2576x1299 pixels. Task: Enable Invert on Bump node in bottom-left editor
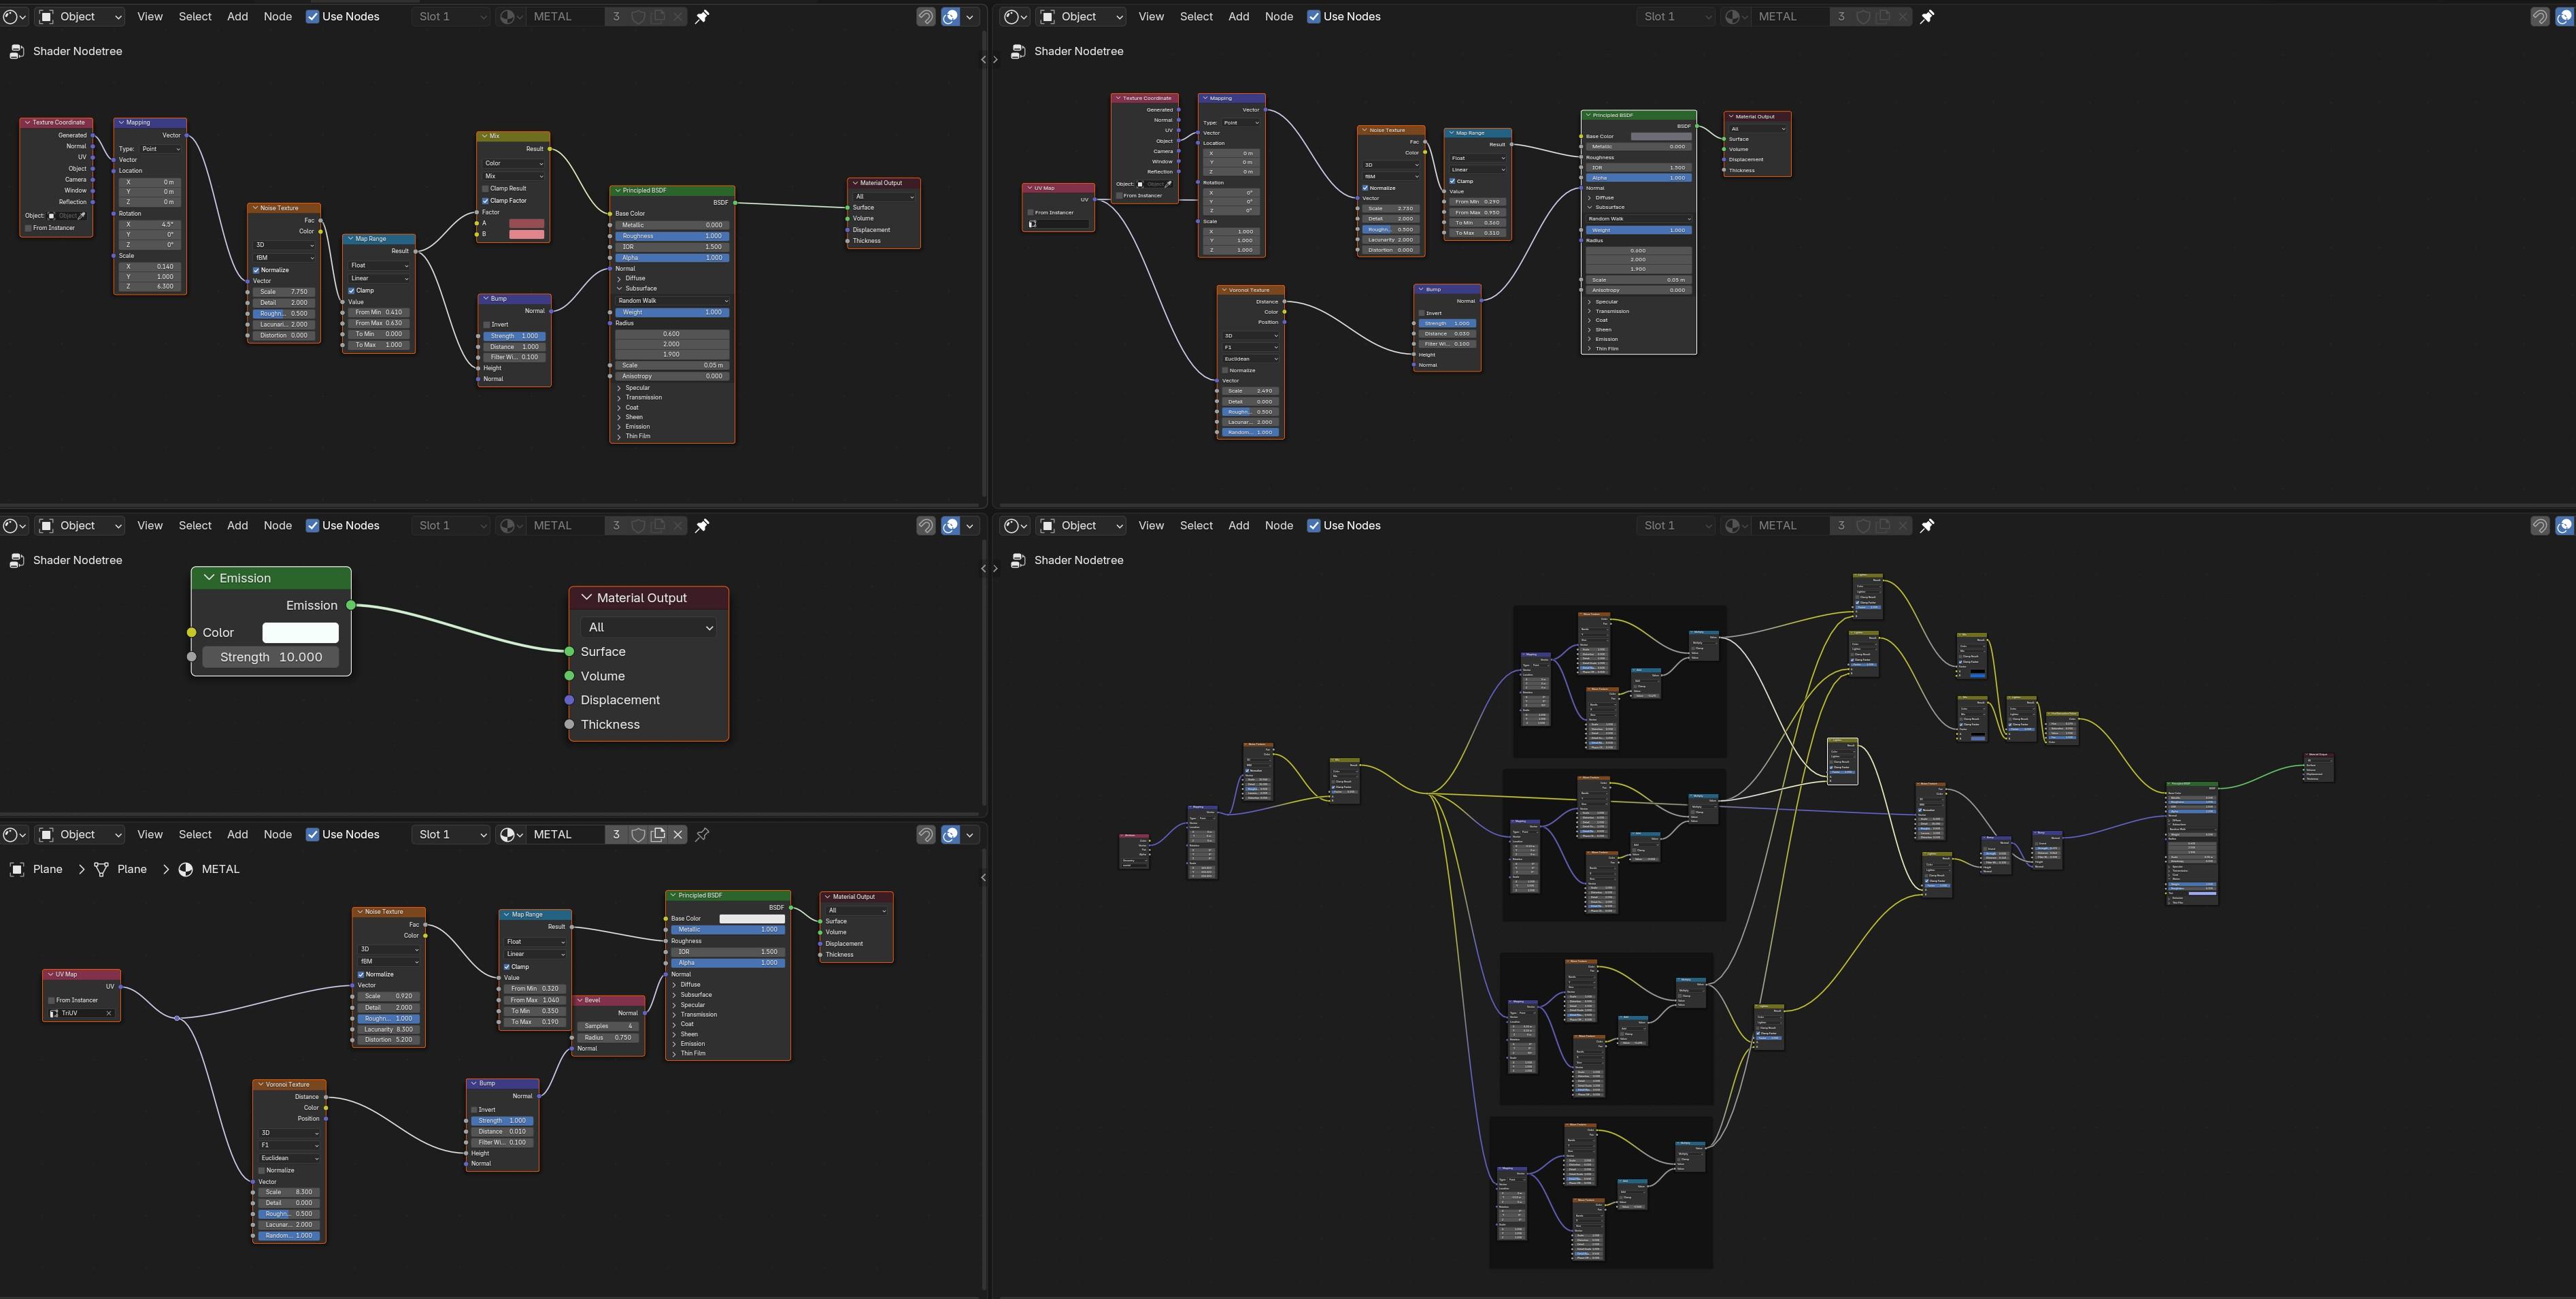point(475,1109)
